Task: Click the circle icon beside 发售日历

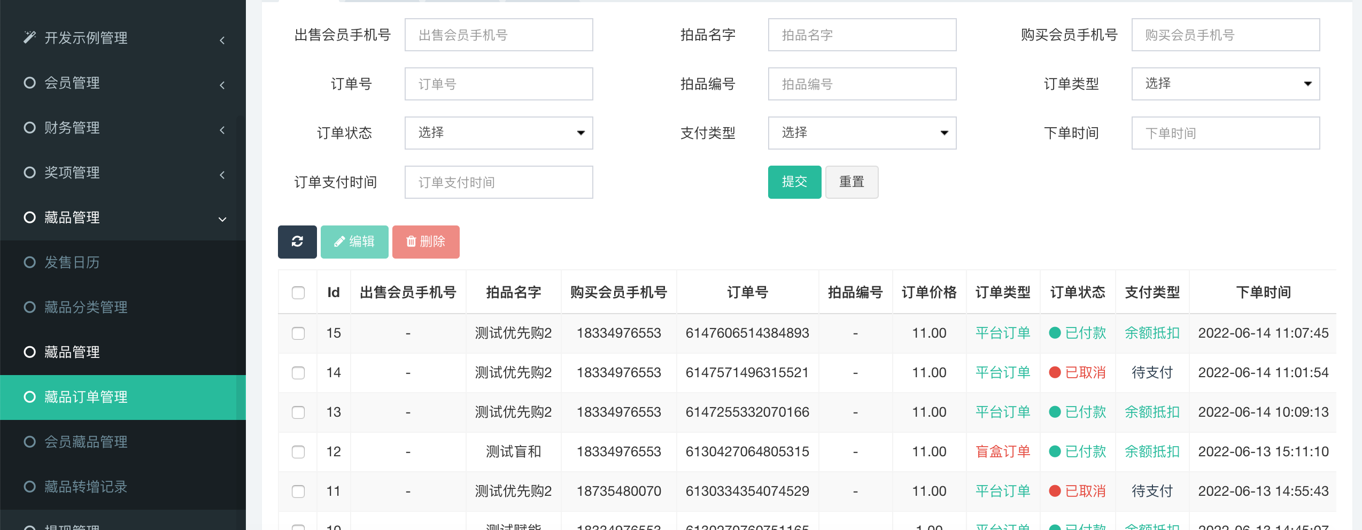Action: [x=30, y=262]
